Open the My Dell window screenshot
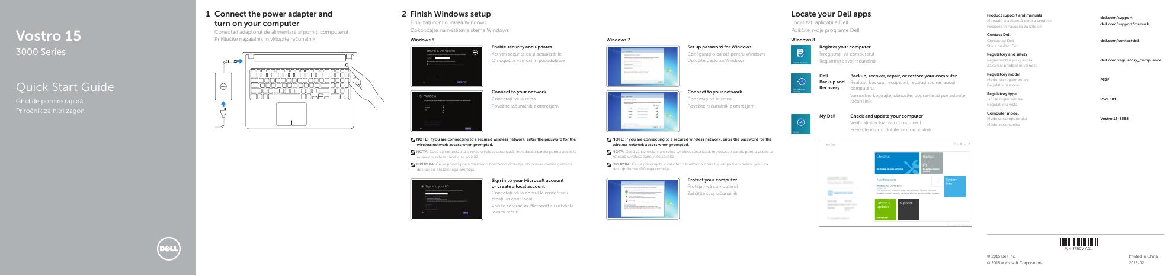Viewport: 1176px width, 276px height. [896, 184]
